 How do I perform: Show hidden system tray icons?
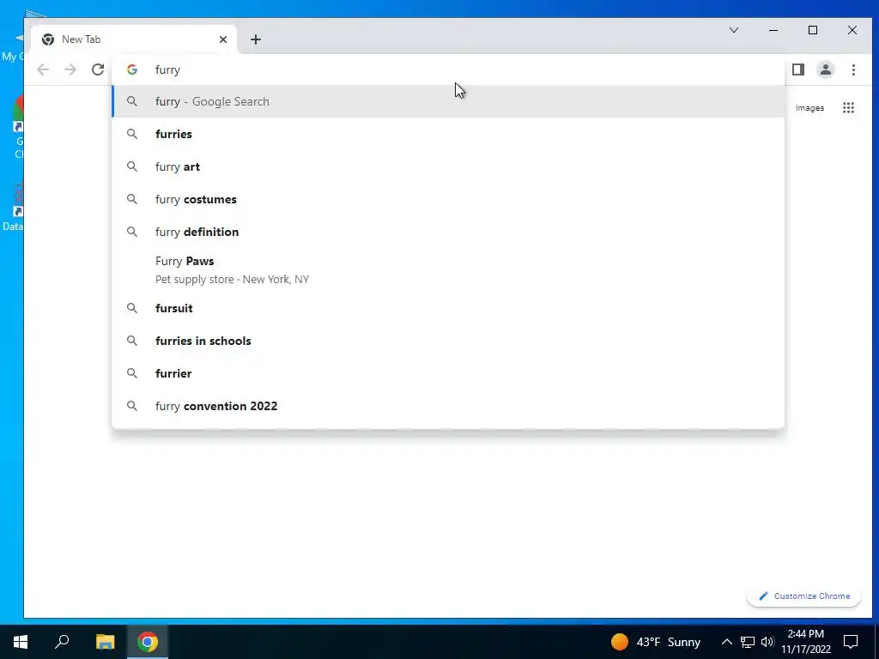click(x=726, y=642)
